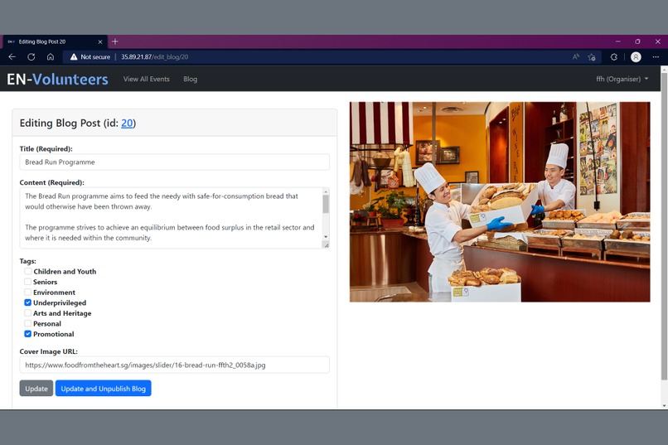The height and width of the screenshot is (445, 668).
Task: Click the Title (Required) label
Action: (46, 148)
